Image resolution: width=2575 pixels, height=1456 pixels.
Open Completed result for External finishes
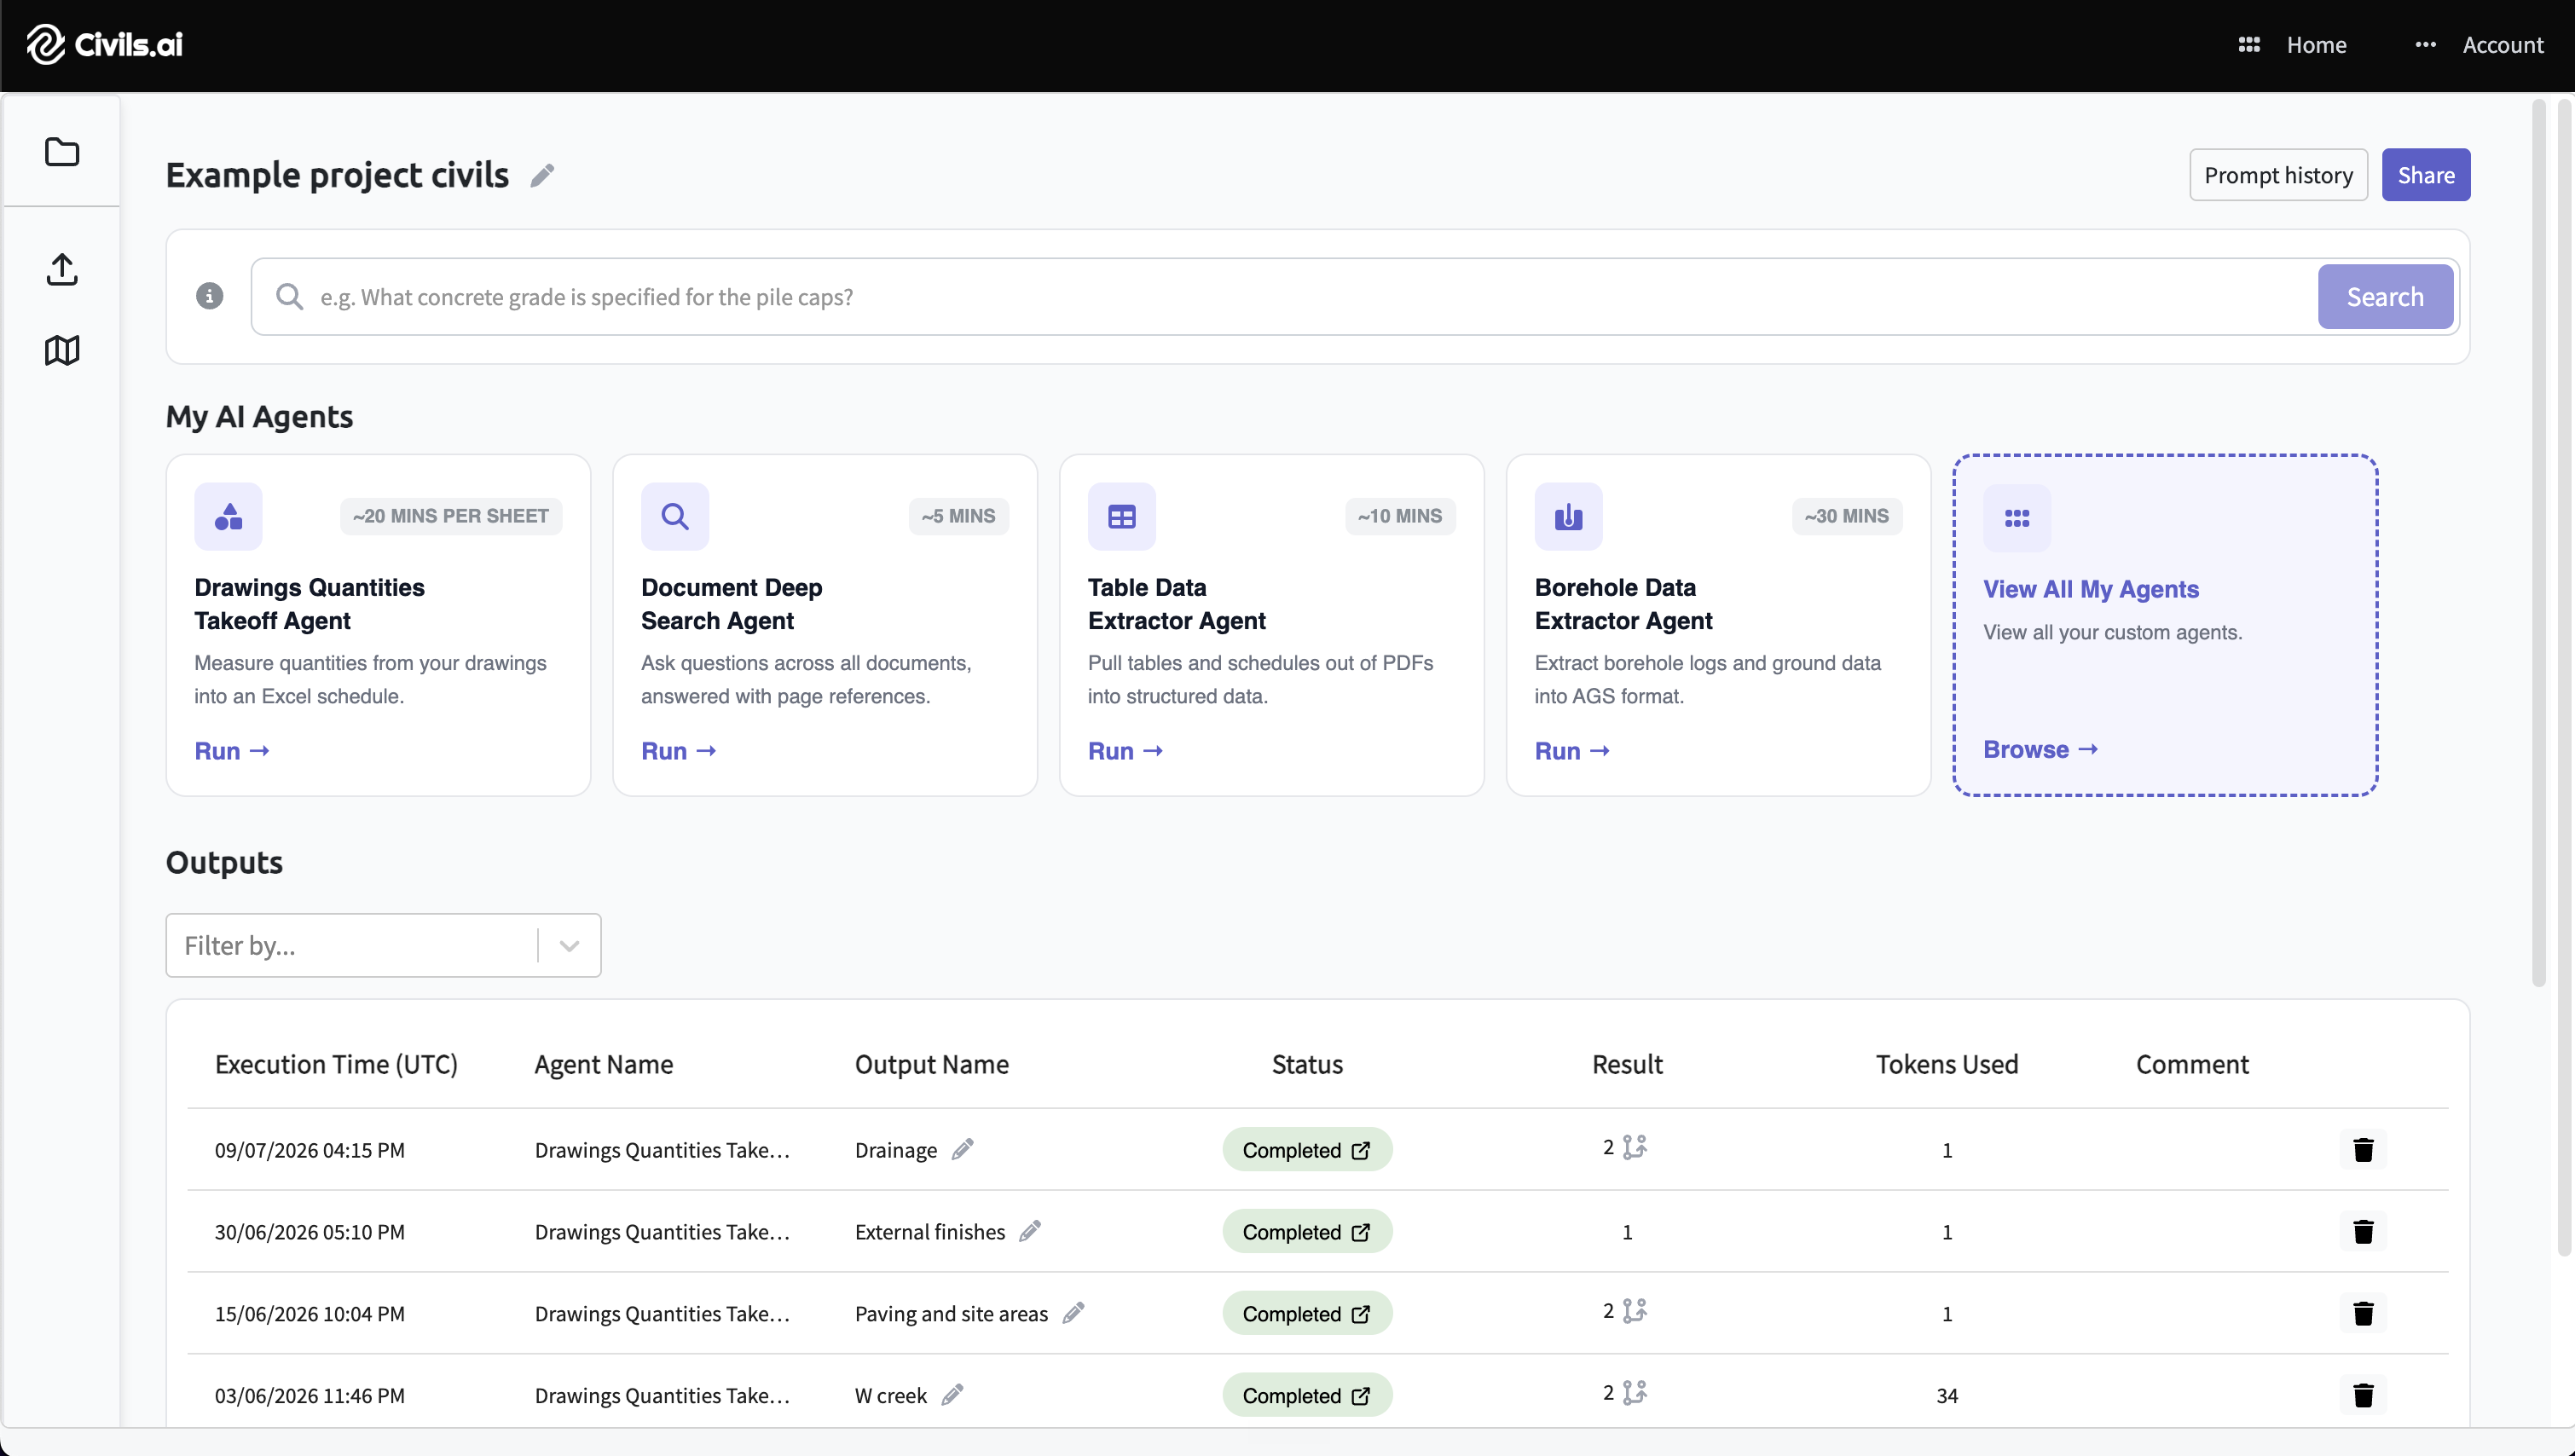(x=1307, y=1231)
